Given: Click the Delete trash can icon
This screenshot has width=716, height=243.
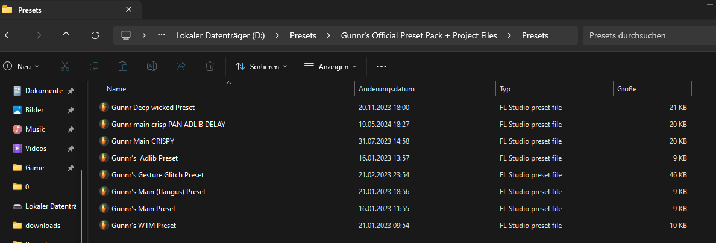Looking at the screenshot, I should click(209, 67).
